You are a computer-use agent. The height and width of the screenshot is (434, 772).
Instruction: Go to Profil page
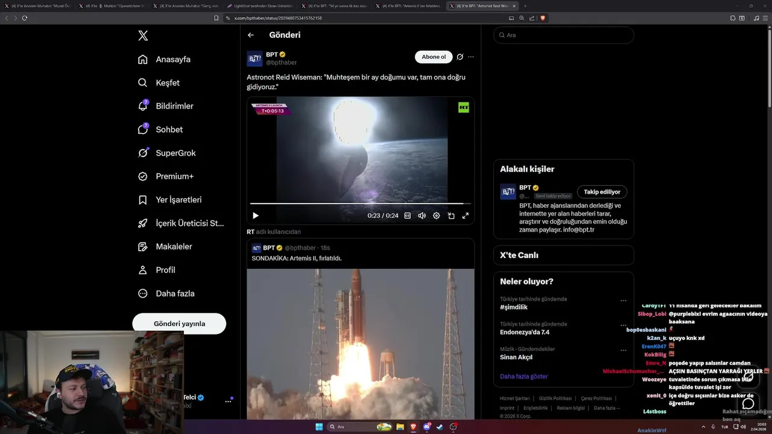tap(157, 270)
